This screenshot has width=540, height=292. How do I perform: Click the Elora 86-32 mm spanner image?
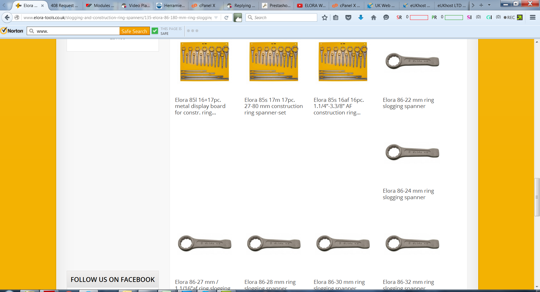412,243
